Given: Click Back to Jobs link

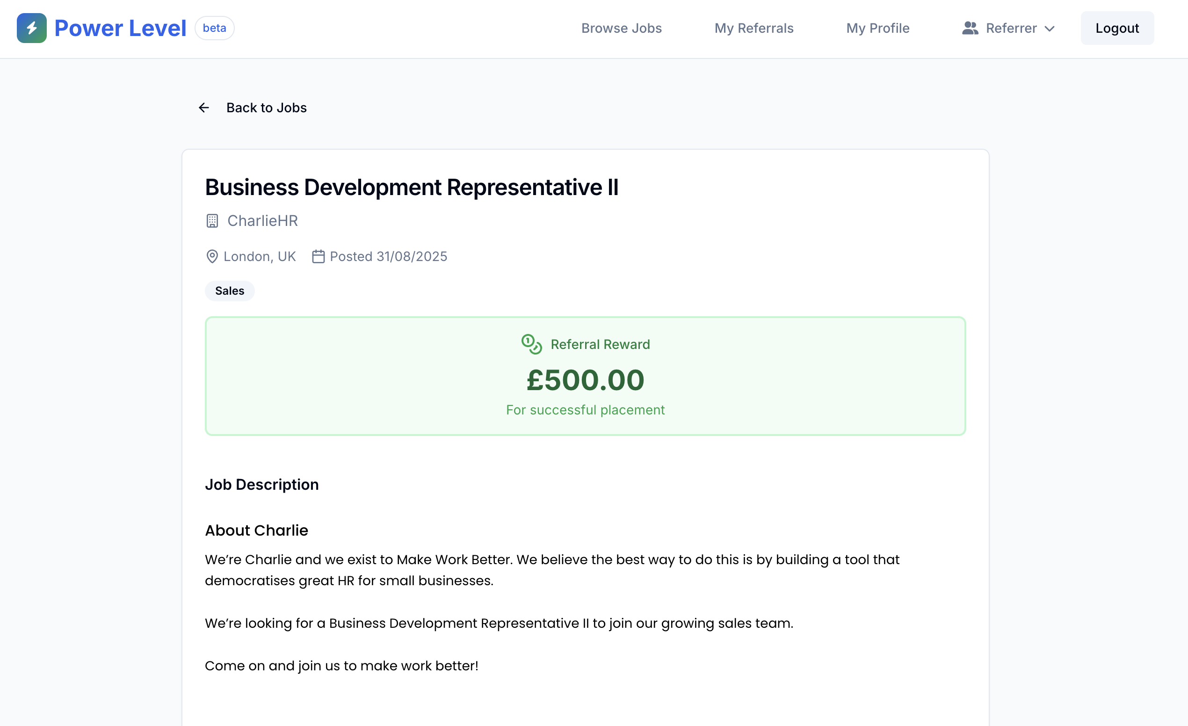Looking at the screenshot, I should (x=266, y=108).
